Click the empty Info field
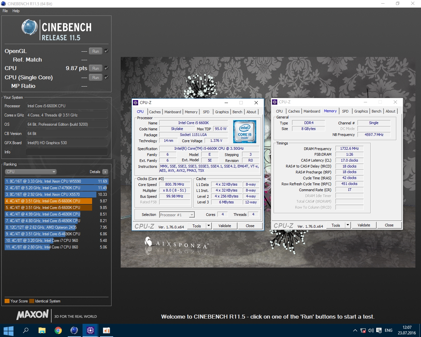This screenshot has width=421, height=337. 67,152
